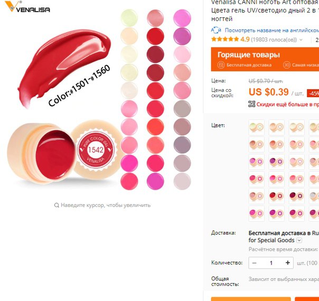
Task: Expand shipping method dropdown after Special Goods
Action: pyautogui.click(x=299, y=240)
